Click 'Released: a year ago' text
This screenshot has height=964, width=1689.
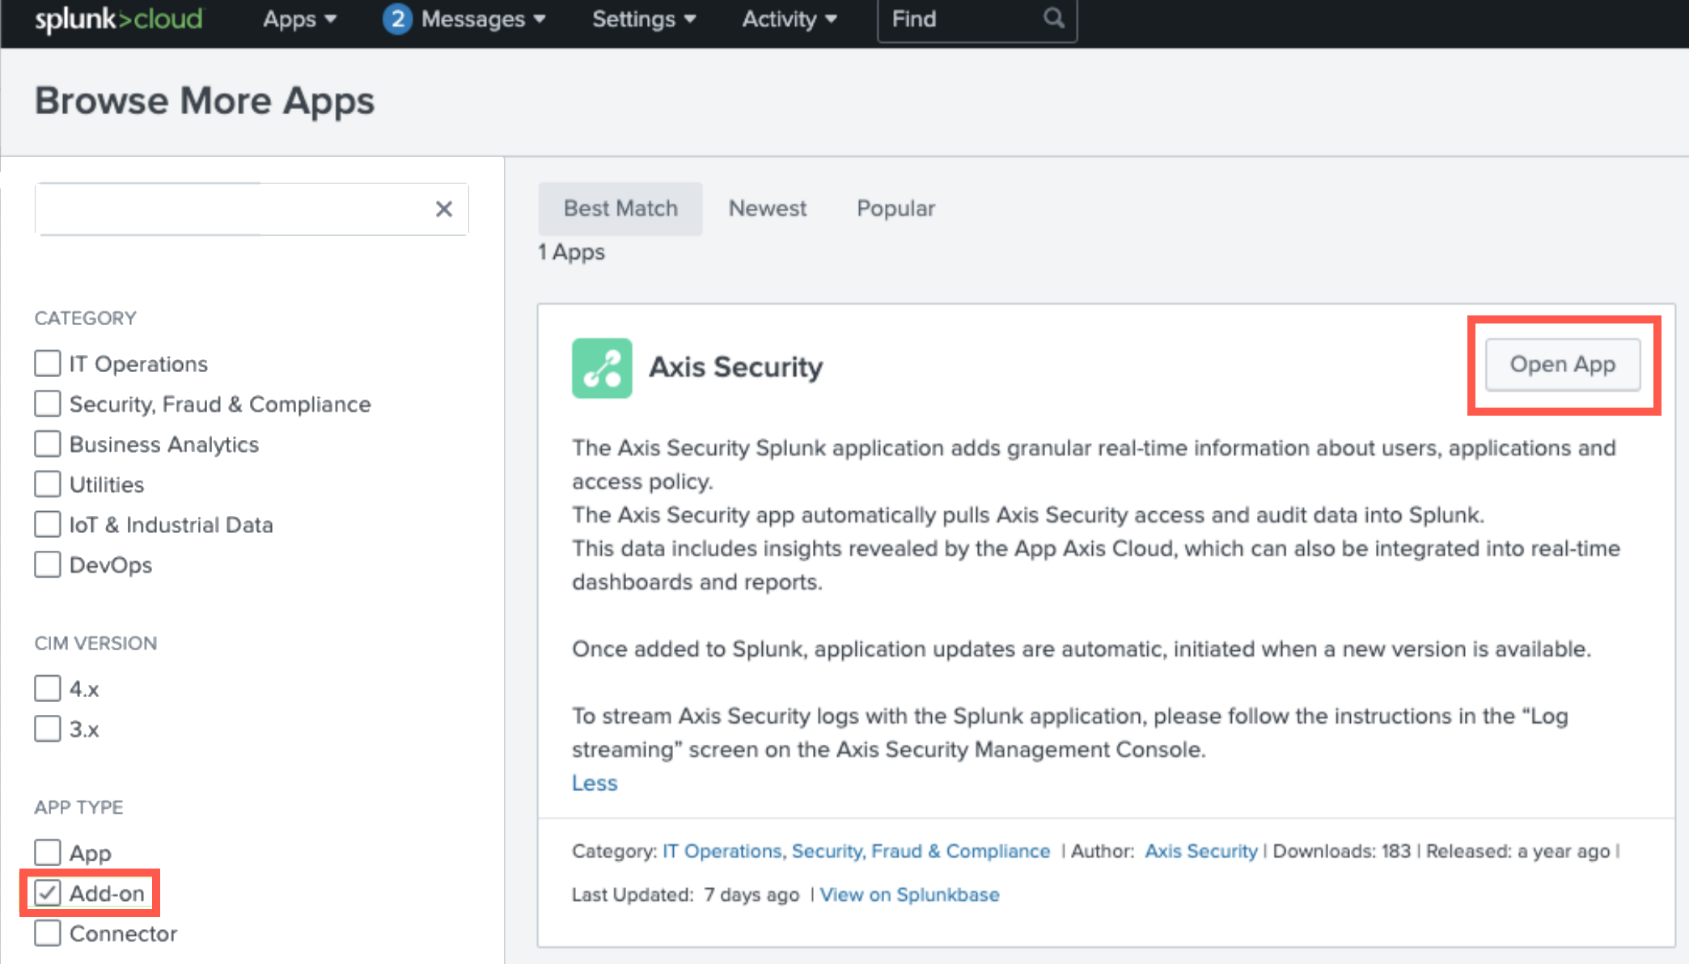pos(1518,851)
